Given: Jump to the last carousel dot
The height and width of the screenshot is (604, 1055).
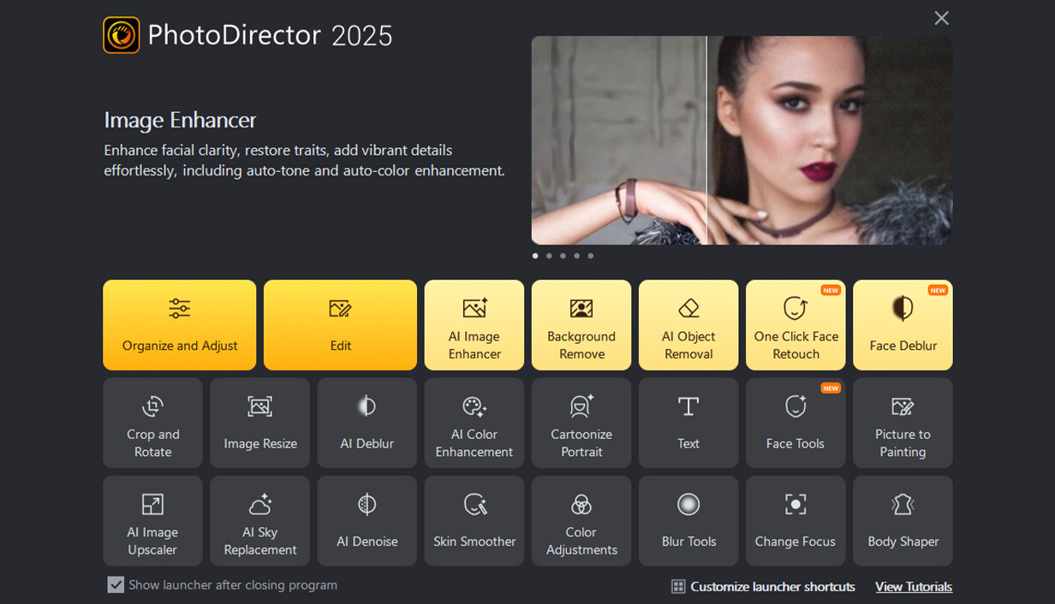Looking at the screenshot, I should [x=590, y=256].
